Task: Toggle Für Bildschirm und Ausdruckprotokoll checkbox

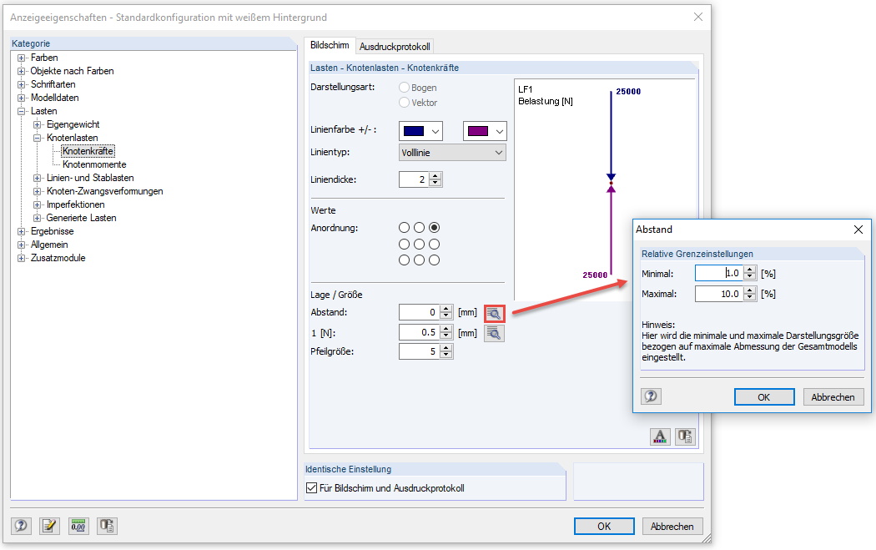Action: tap(312, 488)
